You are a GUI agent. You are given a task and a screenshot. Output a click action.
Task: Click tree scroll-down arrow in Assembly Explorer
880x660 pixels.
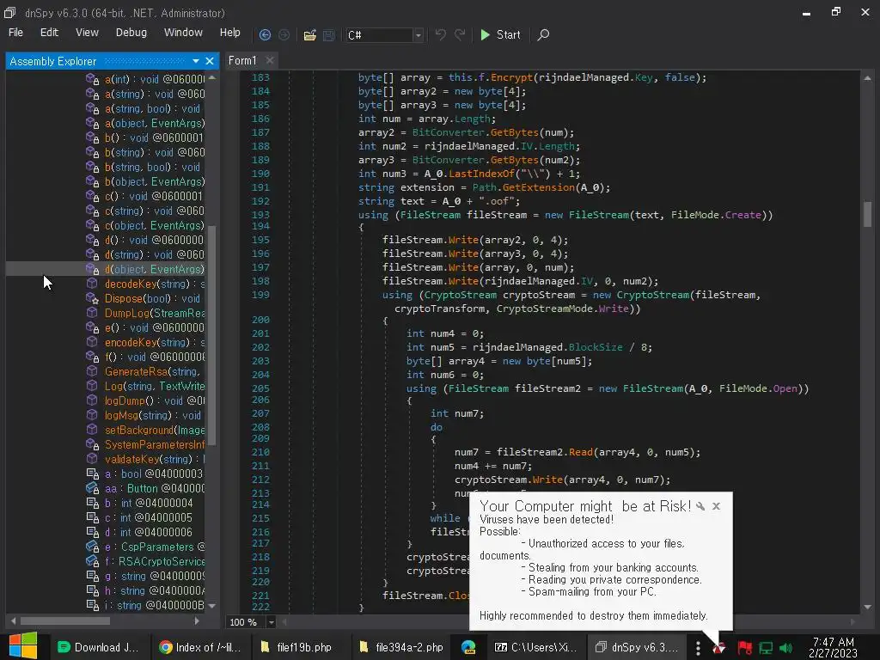tap(211, 606)
